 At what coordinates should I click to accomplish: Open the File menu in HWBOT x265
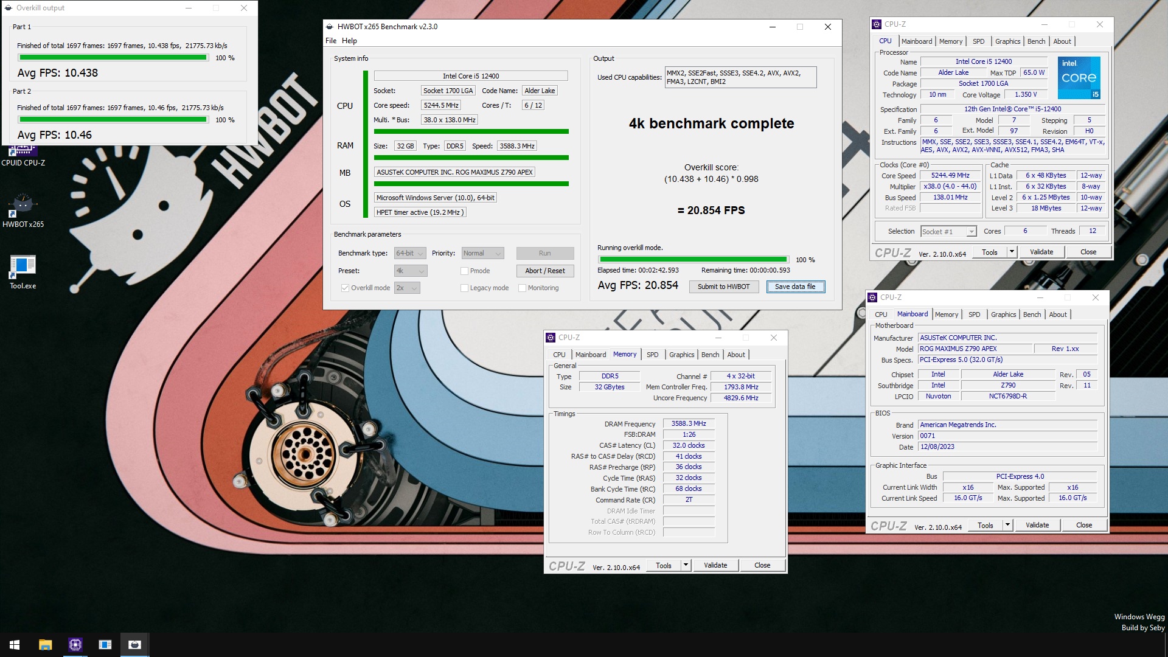click(331, 41)
